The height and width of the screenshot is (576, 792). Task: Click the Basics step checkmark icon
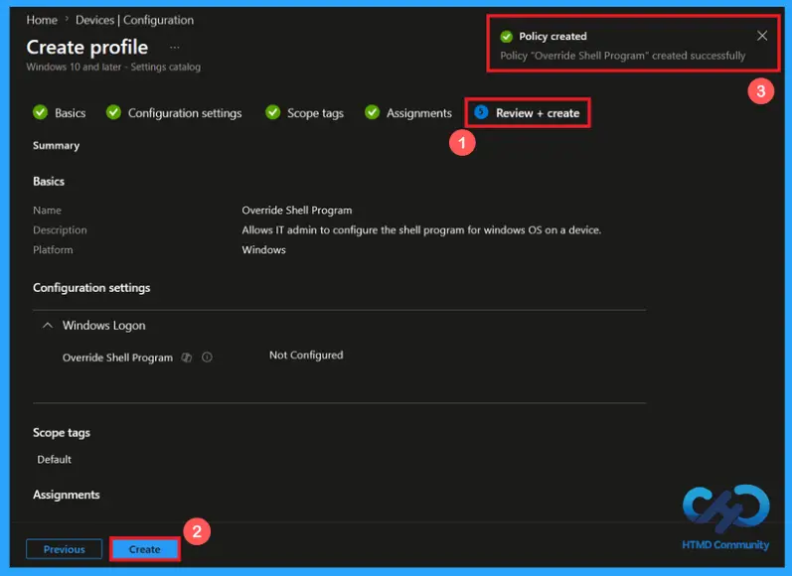(40, 112)
